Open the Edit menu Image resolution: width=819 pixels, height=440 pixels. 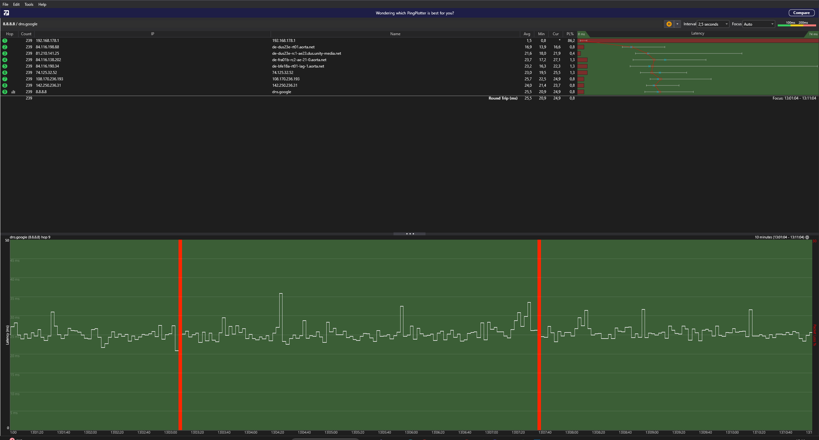pos(16,4)
